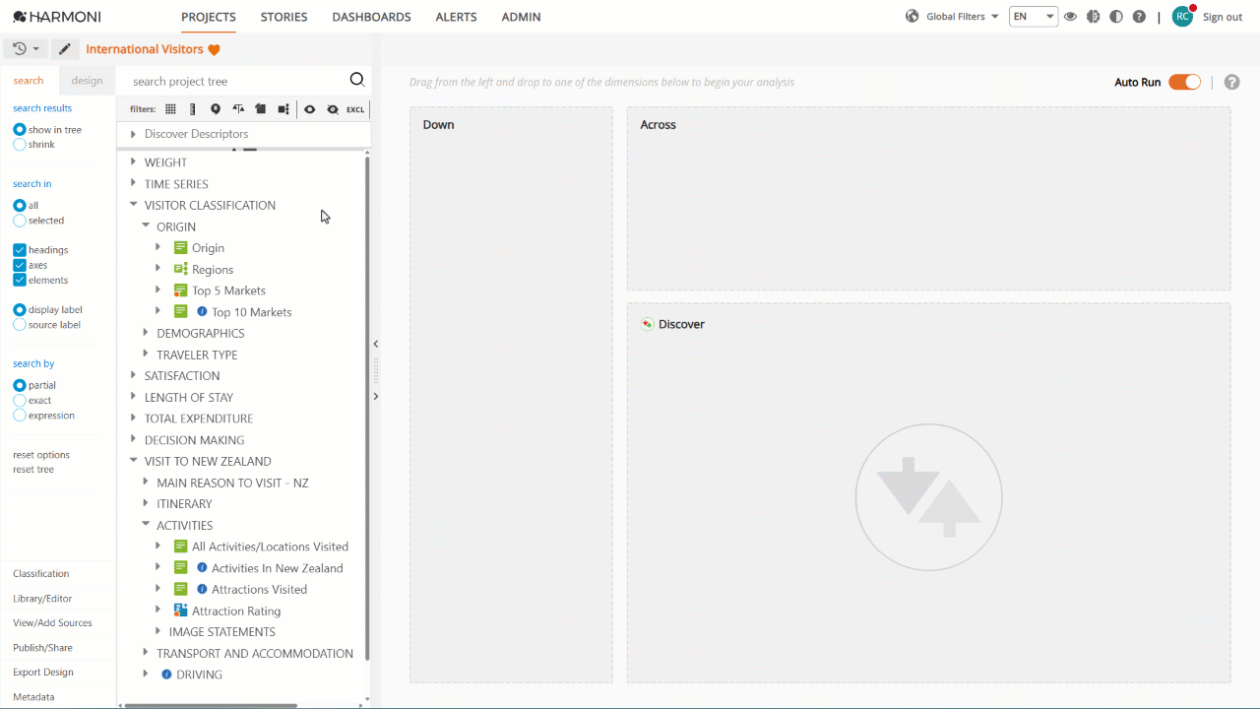
Task: Expand the Top 10 Markets node
Action: pyautogui.click(x=157, y=312)
